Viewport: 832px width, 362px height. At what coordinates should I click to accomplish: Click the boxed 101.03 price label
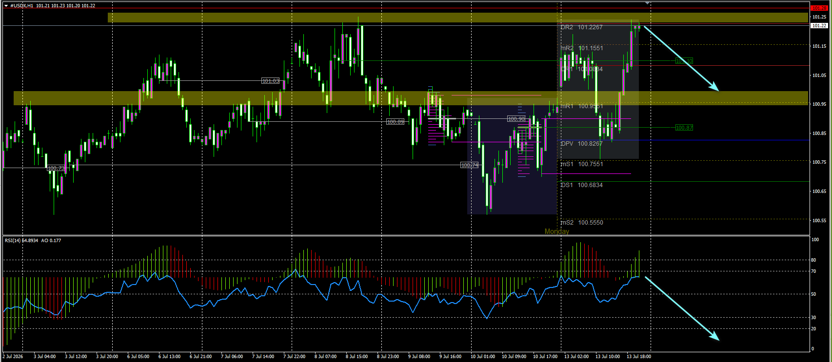[x=270, y=81]
